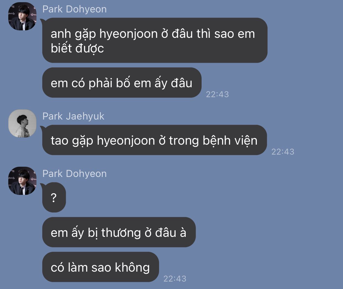
Task: Open Park Jaehyuk's grayscale profile picture
Action: coord(22,123)
